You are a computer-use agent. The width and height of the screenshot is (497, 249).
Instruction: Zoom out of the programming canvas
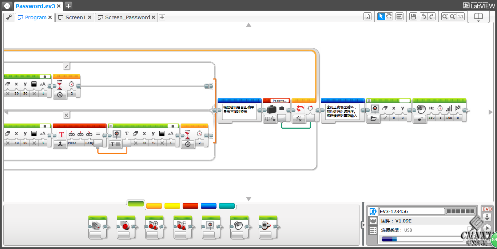(445, 16)
